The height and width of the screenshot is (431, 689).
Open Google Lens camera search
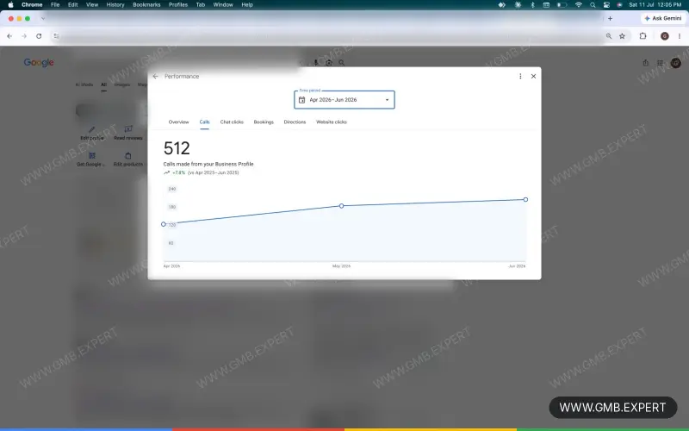[x=329, y=63]
